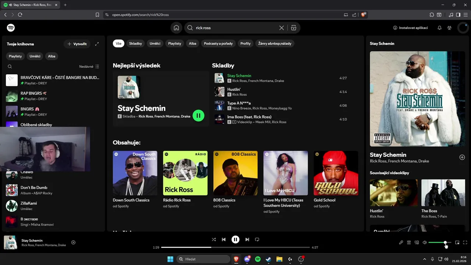471x265 pixels.
Task: Add Stay Schemin to library in right panel
Action: tap(462, 157)
